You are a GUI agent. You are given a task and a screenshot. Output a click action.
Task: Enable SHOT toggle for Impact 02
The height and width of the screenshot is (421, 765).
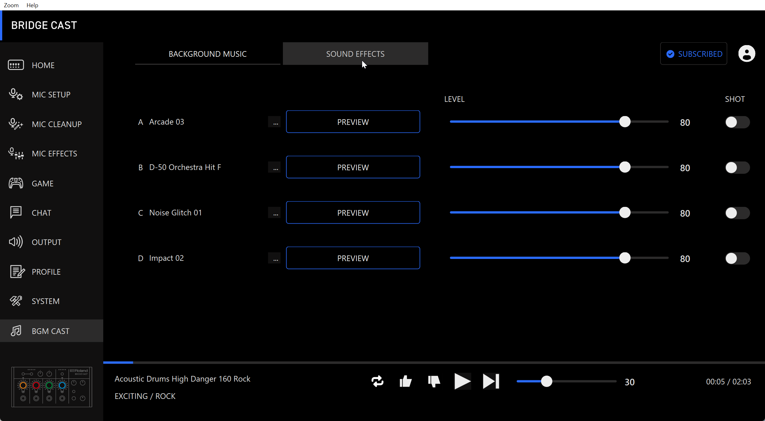[x=737, y=258]
